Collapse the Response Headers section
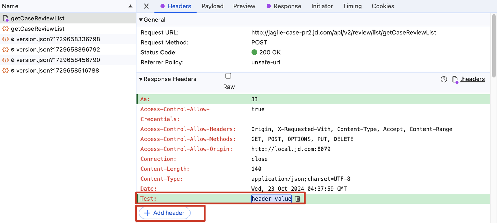 [141, 79]
